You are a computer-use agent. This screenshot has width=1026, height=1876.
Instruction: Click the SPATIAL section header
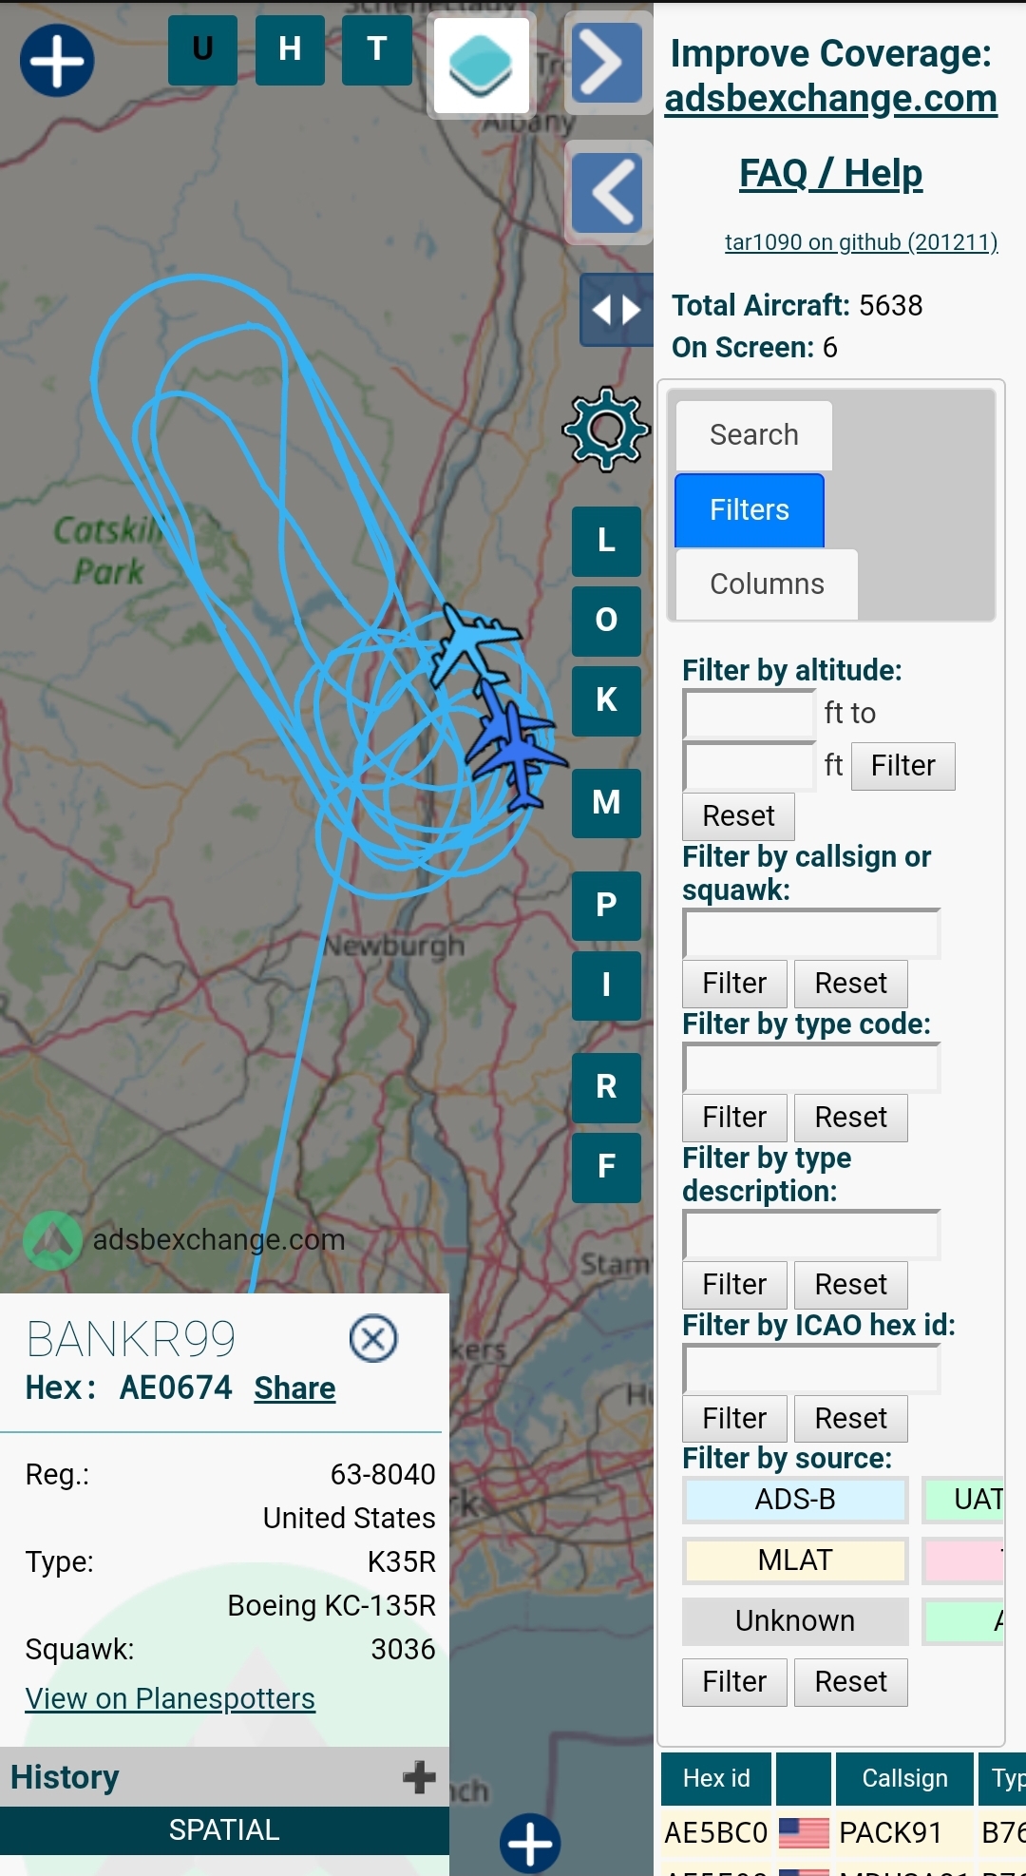pos(224,1830)
